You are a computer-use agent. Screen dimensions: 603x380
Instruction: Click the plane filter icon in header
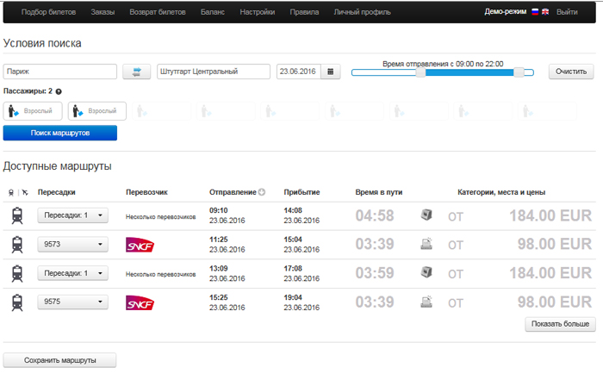(x=25, y=192)
